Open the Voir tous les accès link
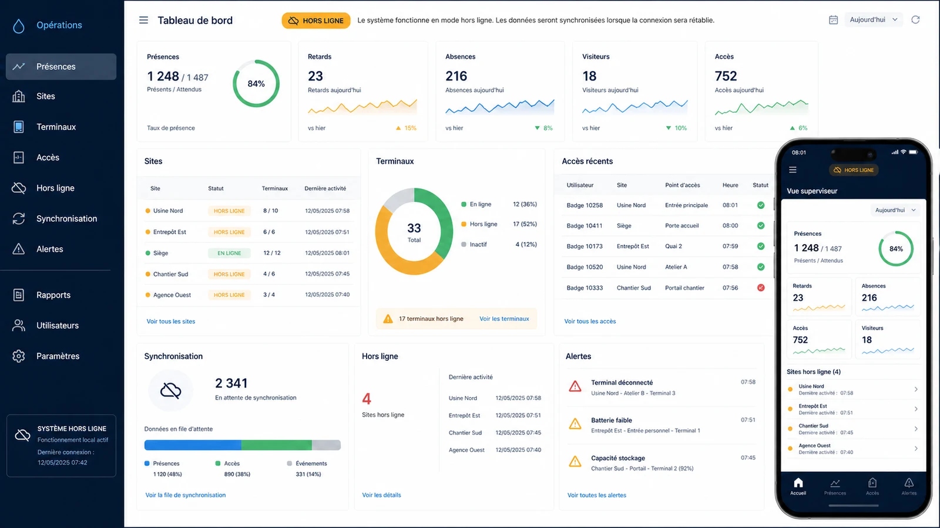This screenshot has height=528, width=940. coord(590,321)
